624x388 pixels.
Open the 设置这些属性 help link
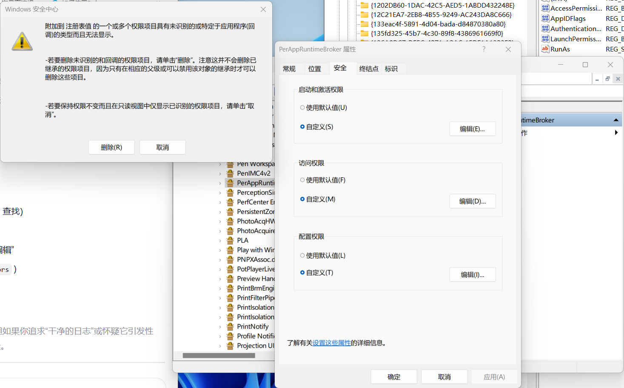click(331, 343)
